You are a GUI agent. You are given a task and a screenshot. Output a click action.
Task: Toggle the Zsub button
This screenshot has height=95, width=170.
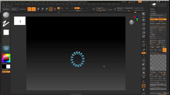point(82,8)
